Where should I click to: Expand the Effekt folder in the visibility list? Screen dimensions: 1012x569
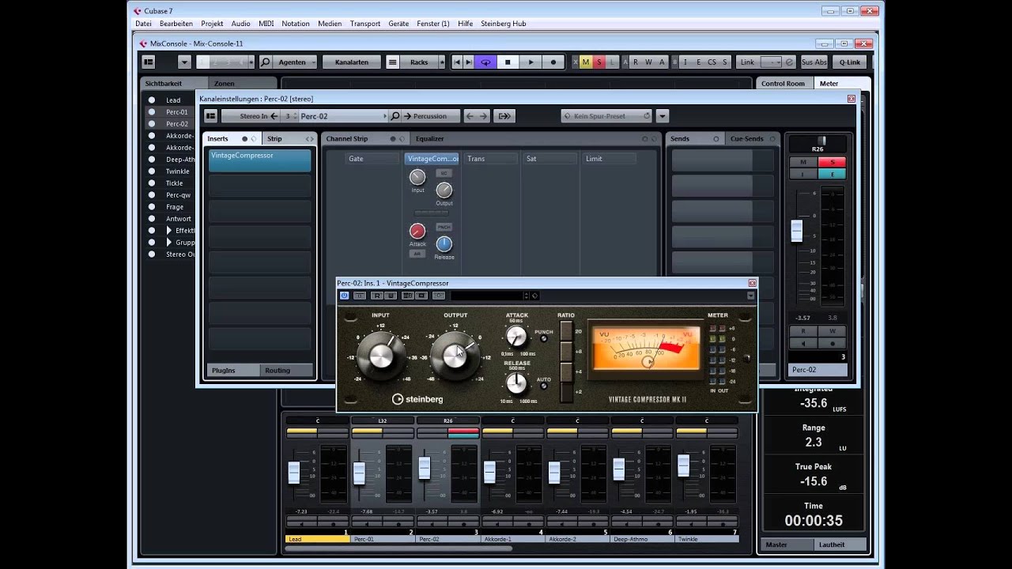click(168, 231)
